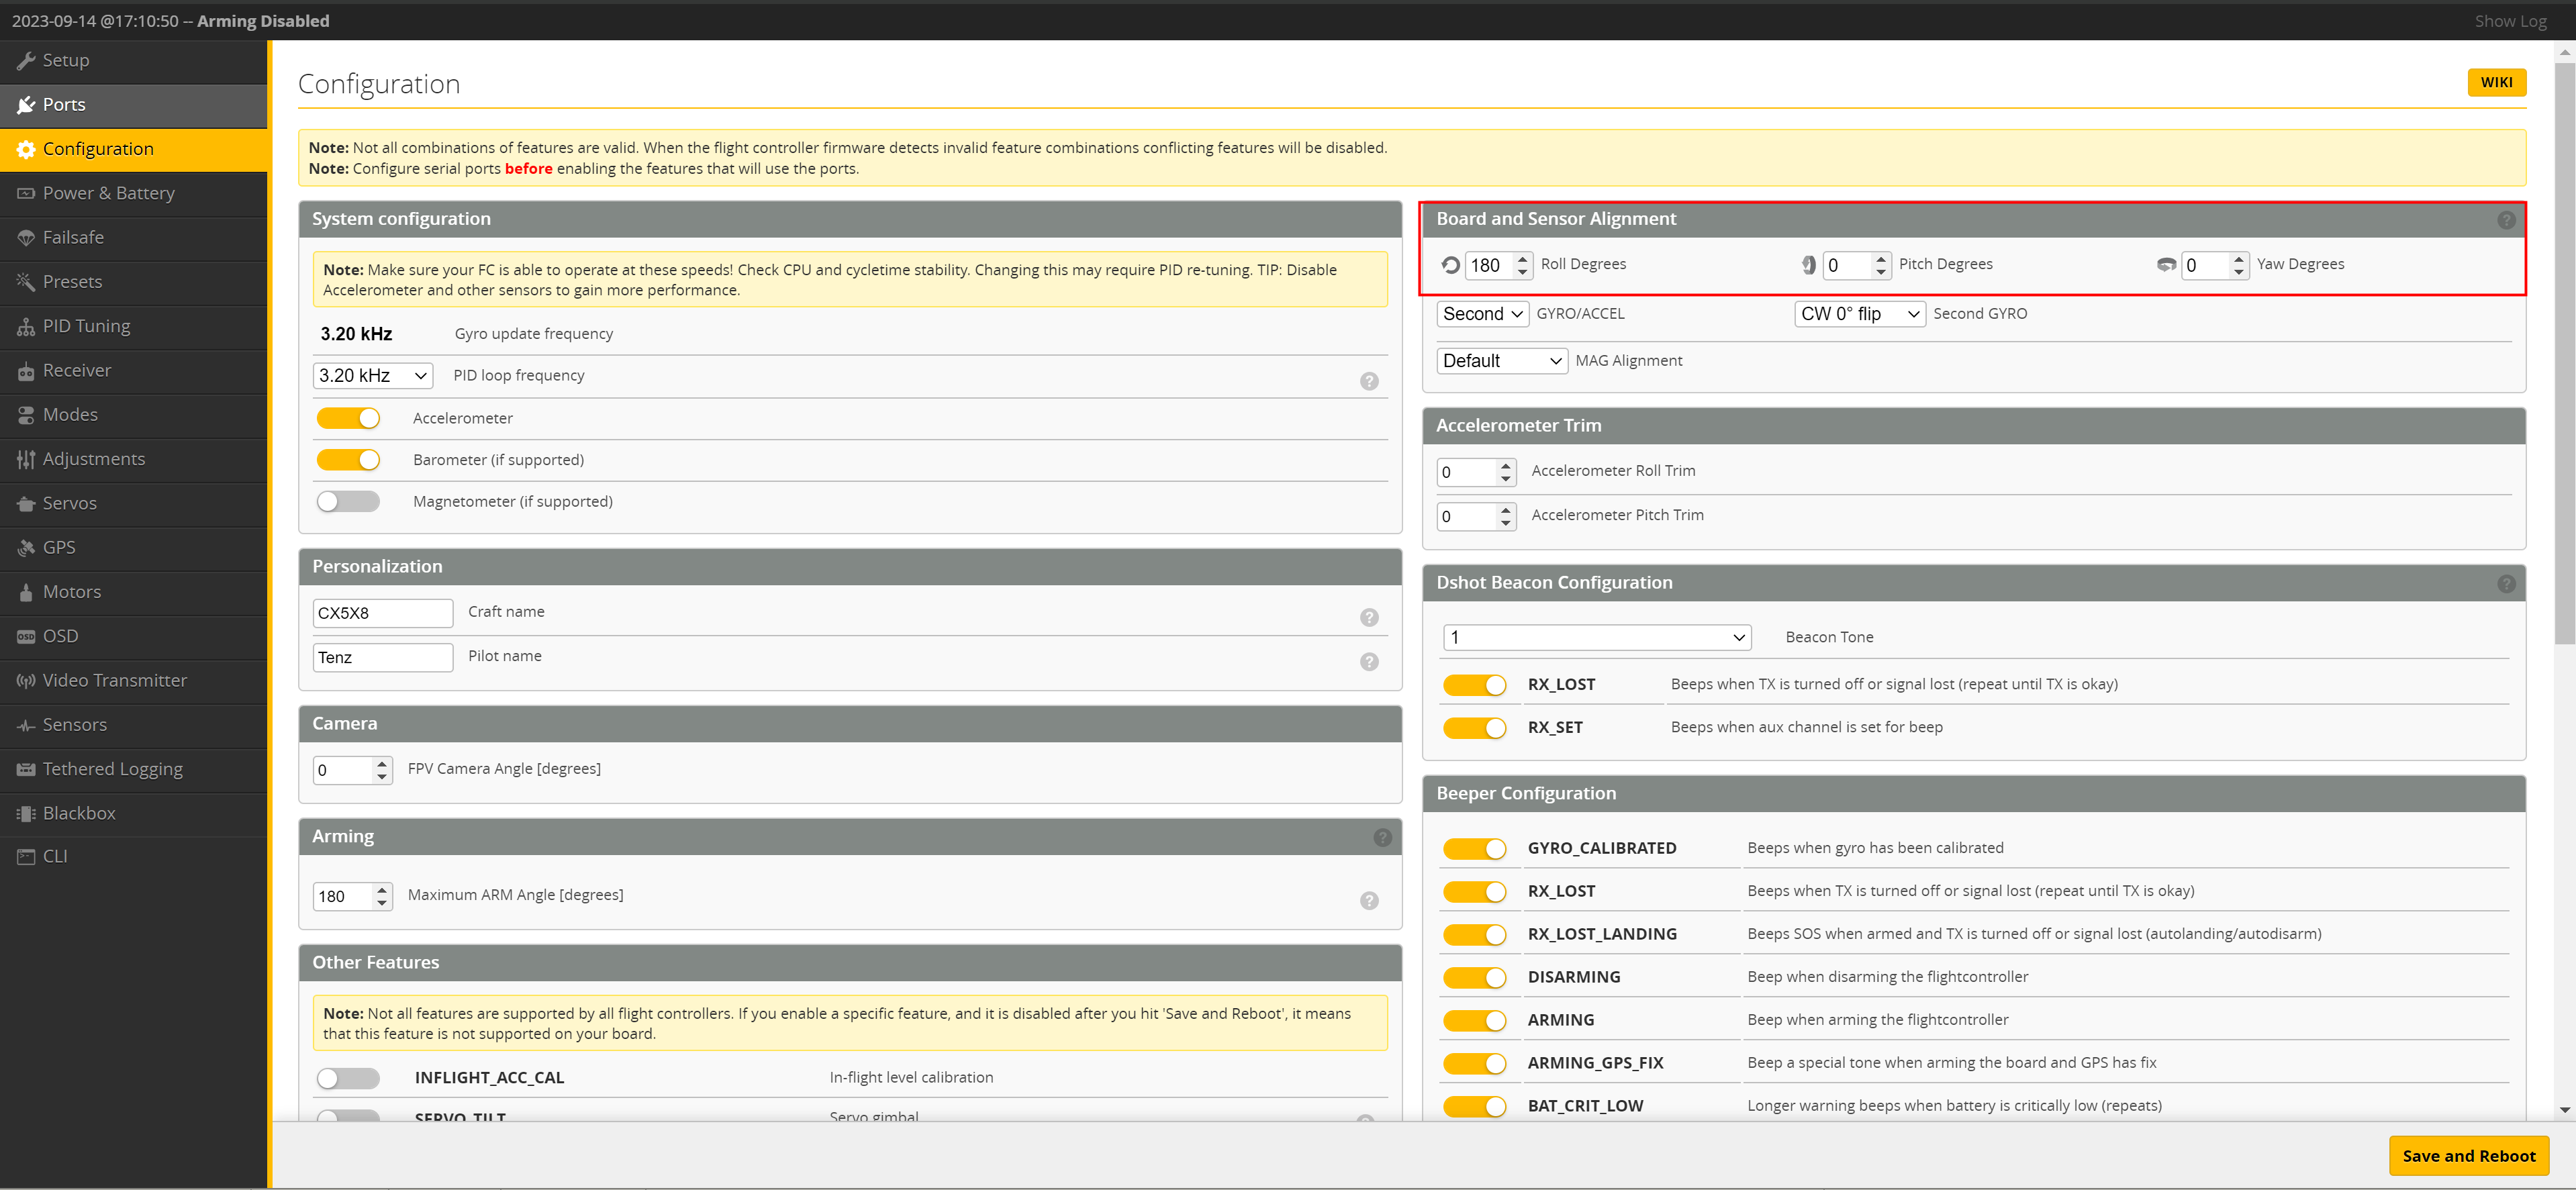The width and height of the screenshot is (2576, 1190).
Task: Toggle Dshot Beacon RX_SET switch
Action: (x=1474, y=728)
